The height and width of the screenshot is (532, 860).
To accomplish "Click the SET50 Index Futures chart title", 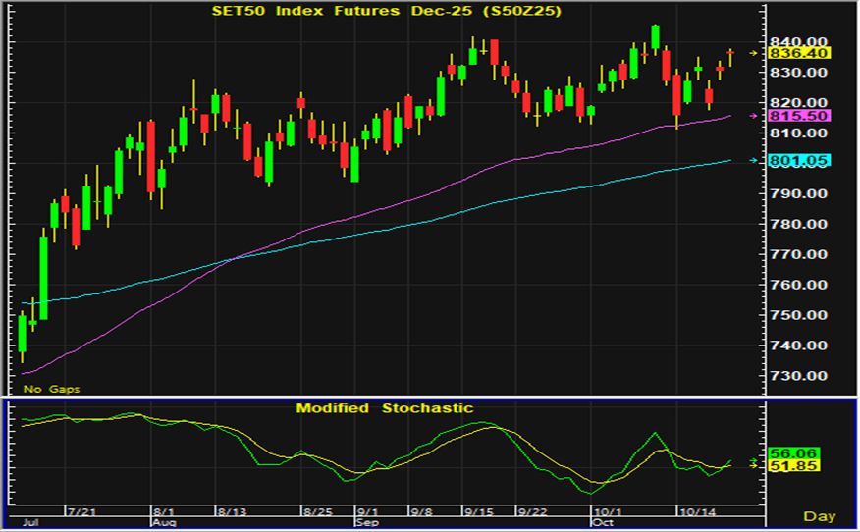I will tap(387, 11).
